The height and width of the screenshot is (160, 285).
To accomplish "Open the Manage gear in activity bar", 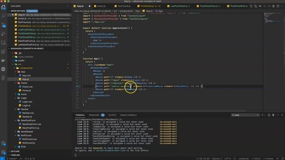I will click(x=3, y=152).
